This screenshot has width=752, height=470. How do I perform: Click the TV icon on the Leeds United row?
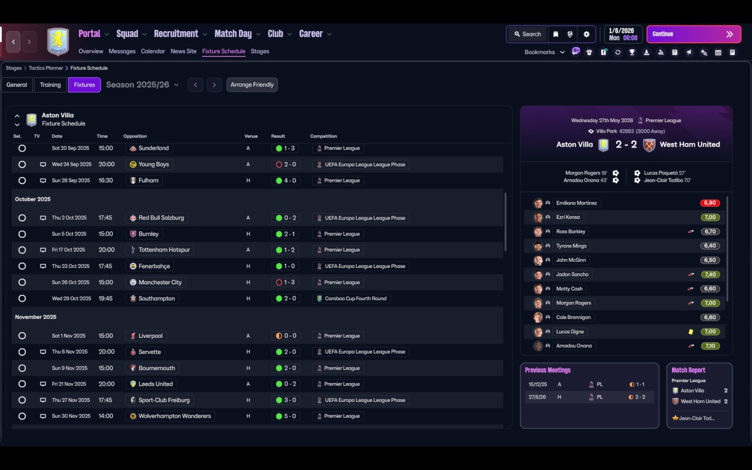pos(43,384)
